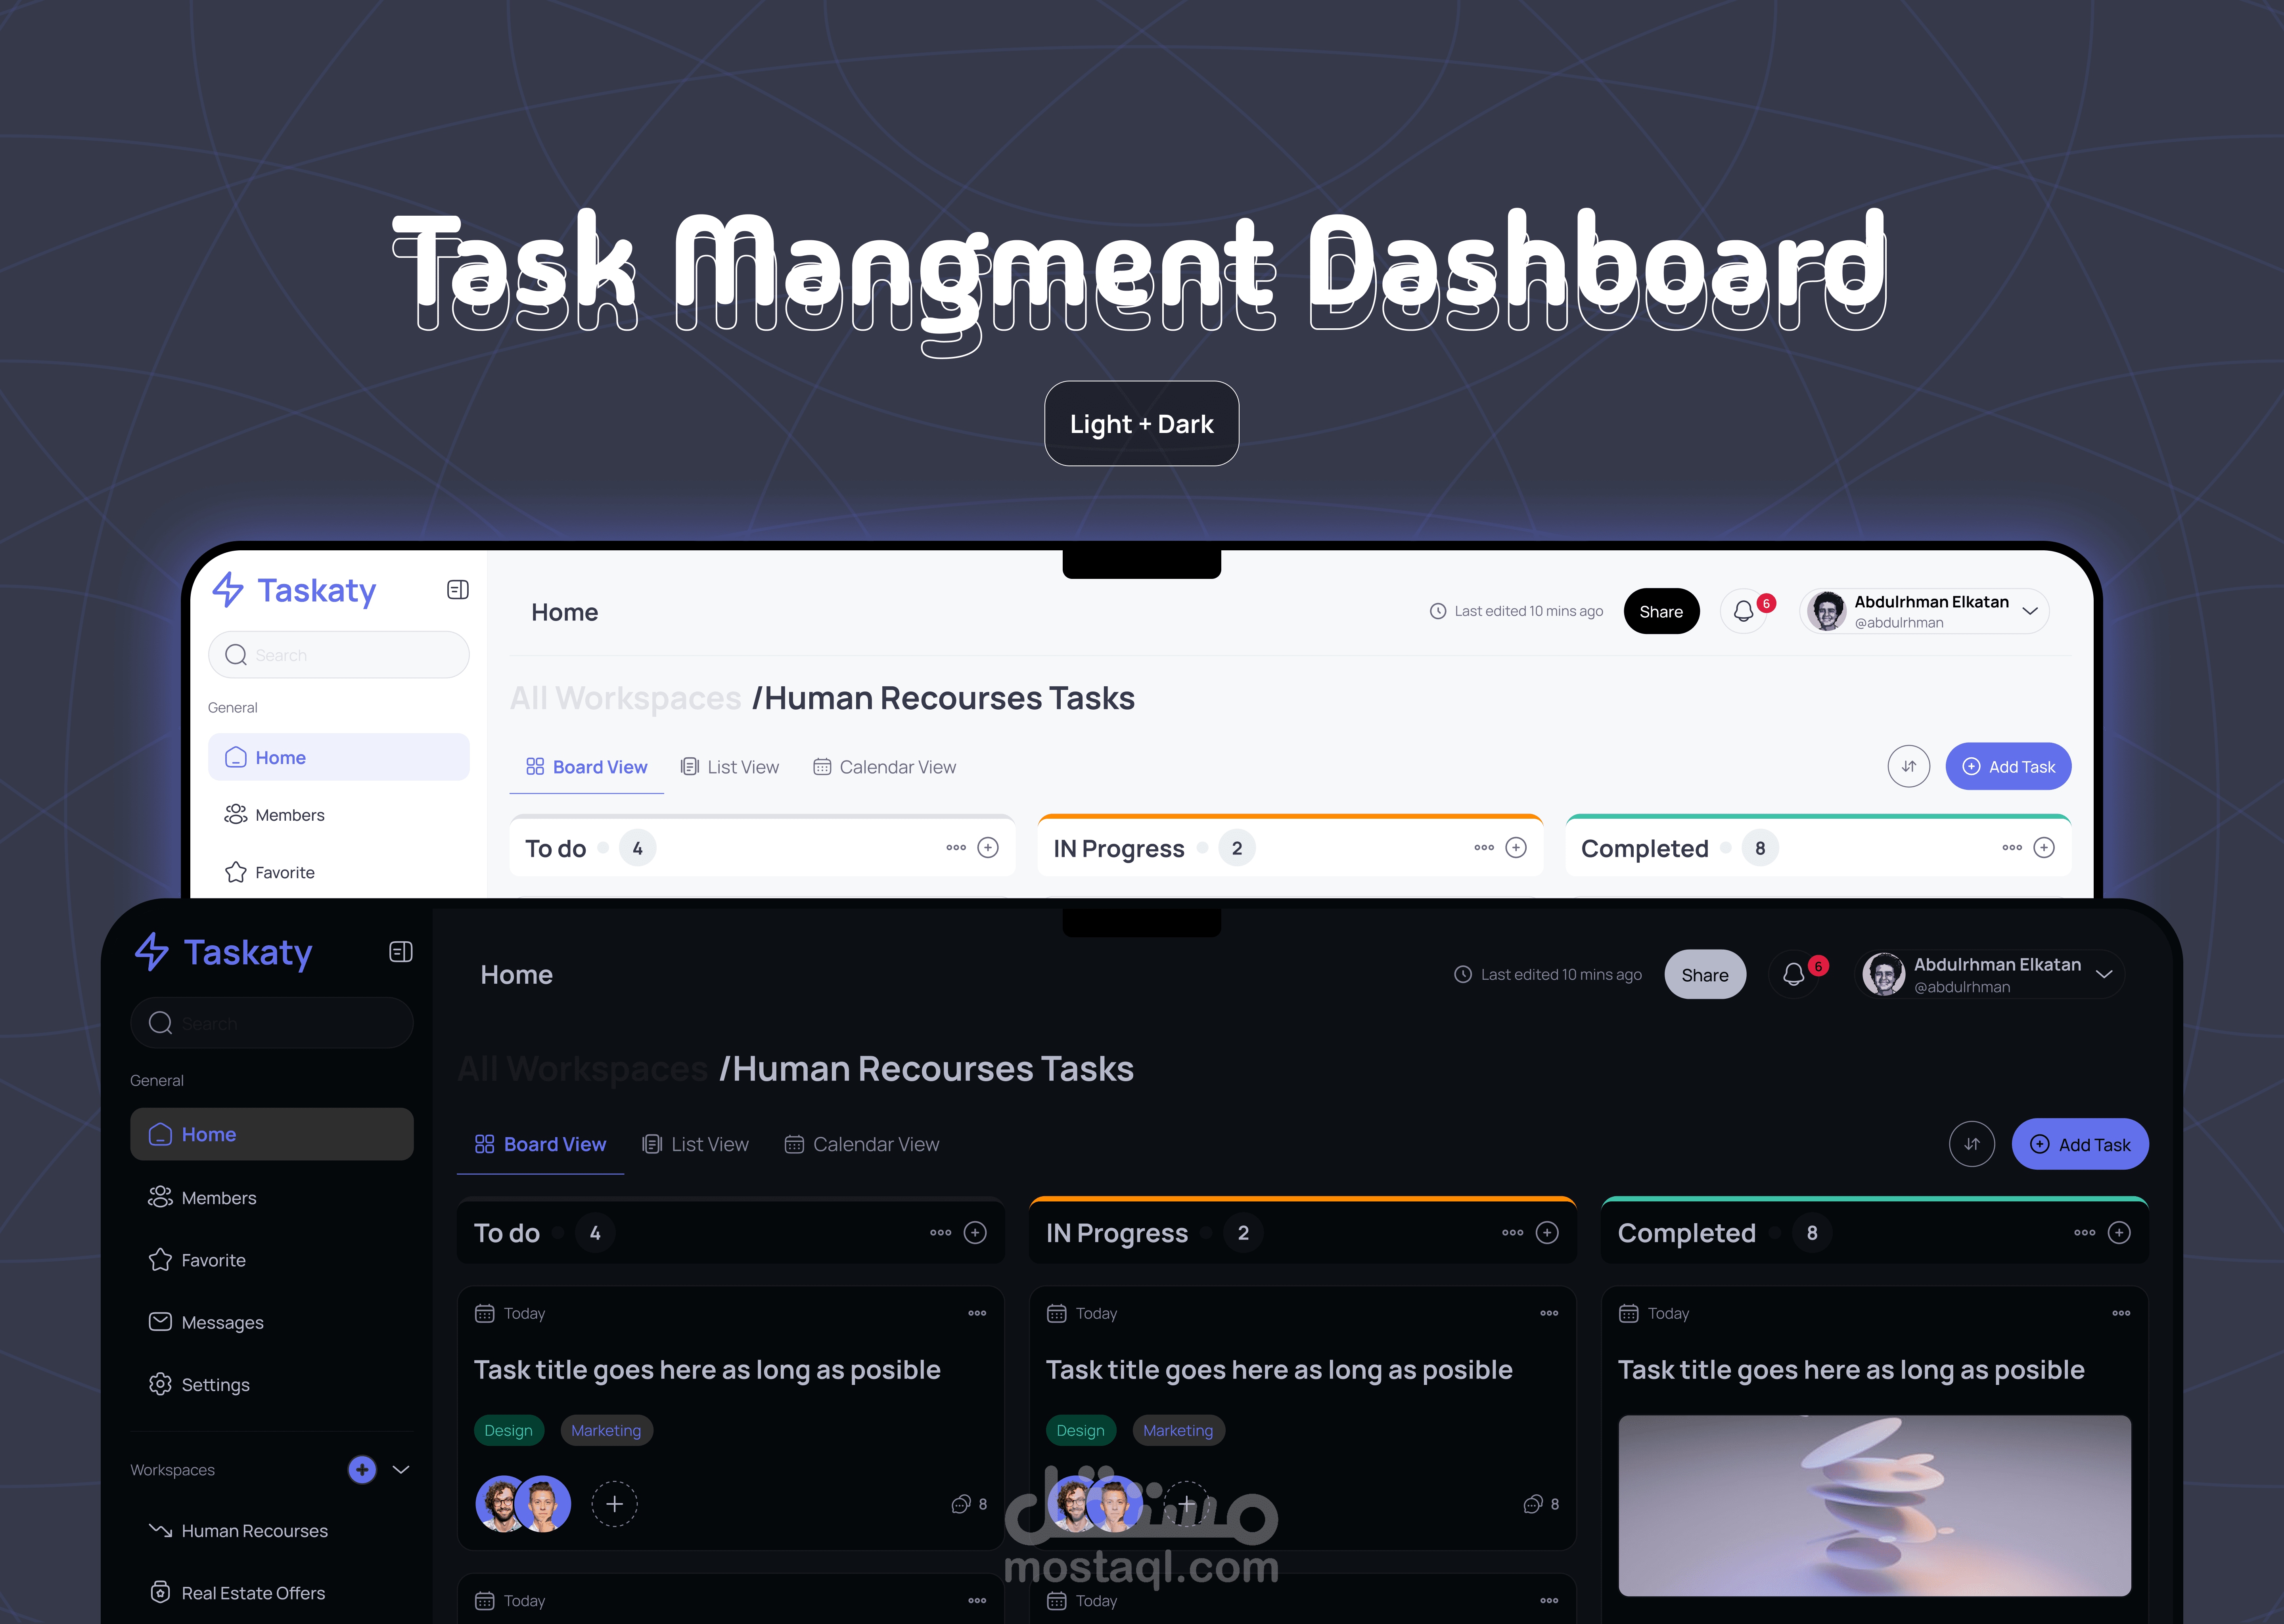Open Favorite in light sidebar
Screen dimensions: 2284x1624
point(339,872)
